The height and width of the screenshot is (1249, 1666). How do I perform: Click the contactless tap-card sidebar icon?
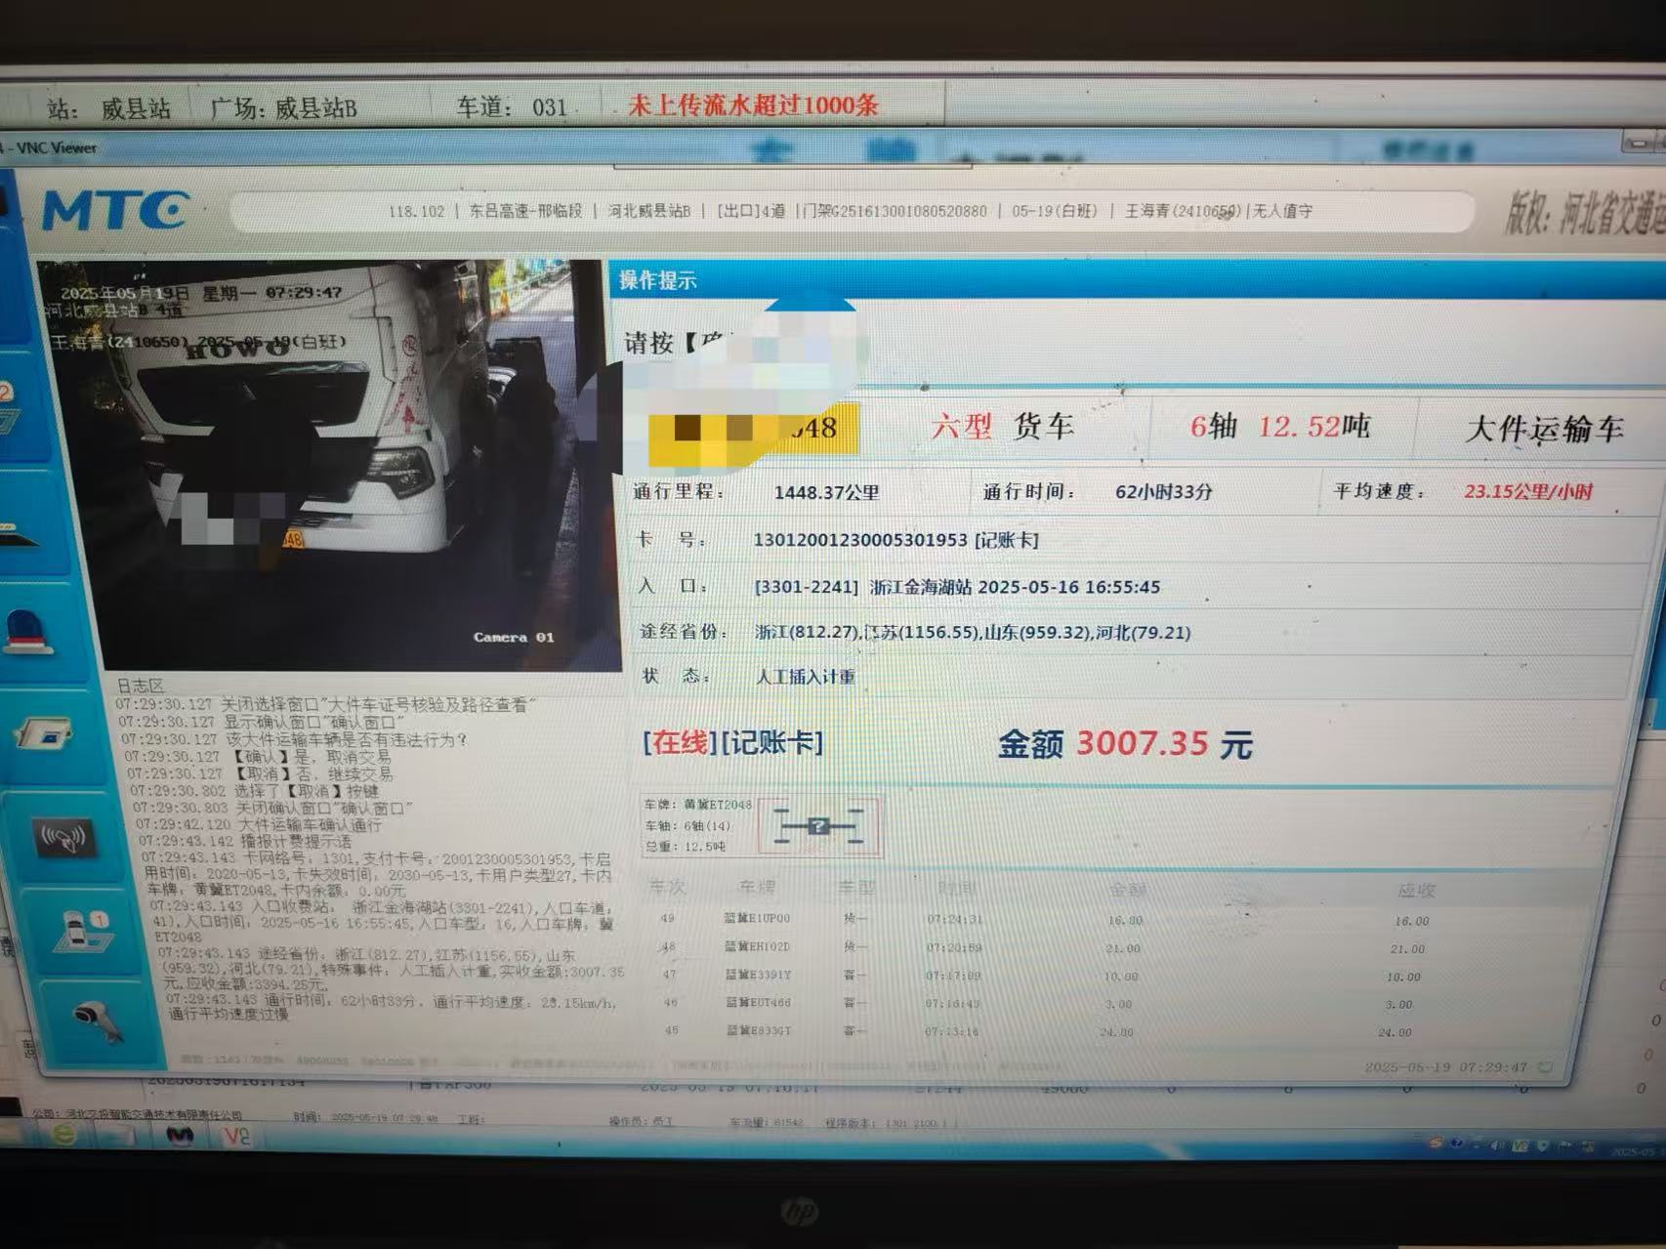(x=64, y=838)
